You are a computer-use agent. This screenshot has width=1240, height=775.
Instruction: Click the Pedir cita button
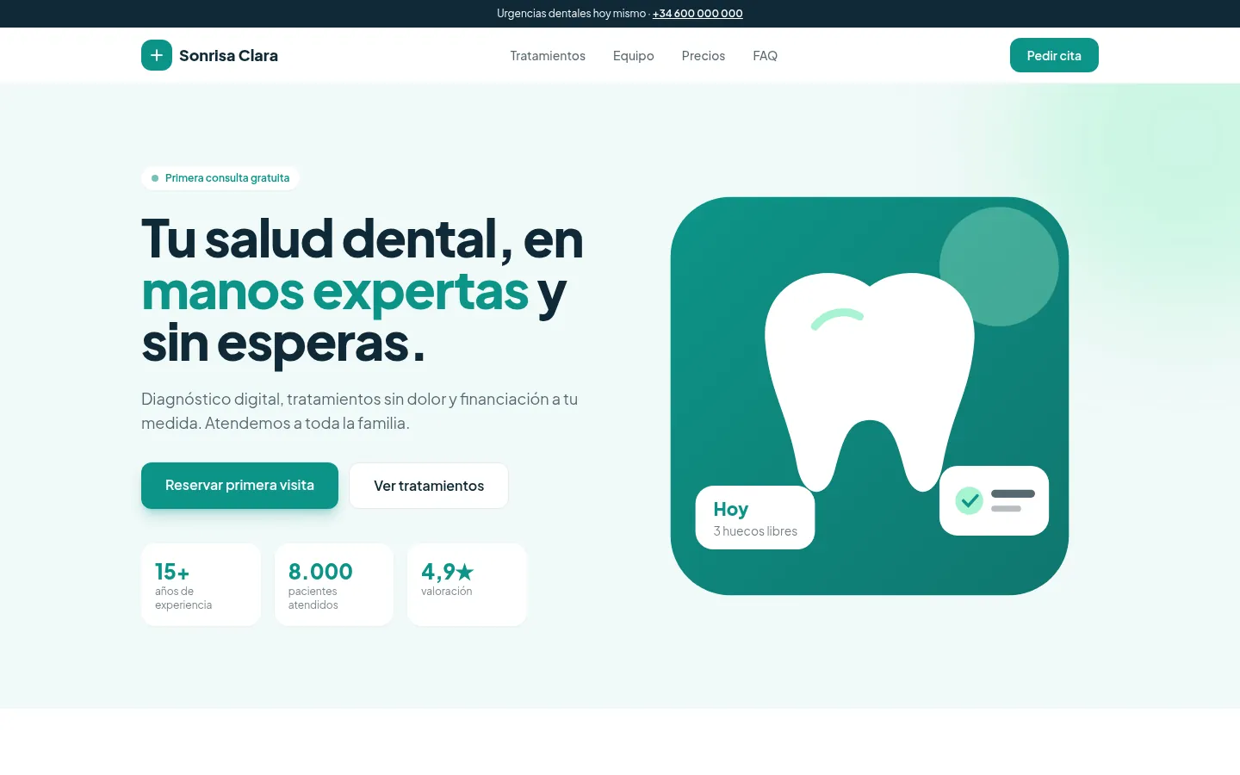coord(1054,55)
